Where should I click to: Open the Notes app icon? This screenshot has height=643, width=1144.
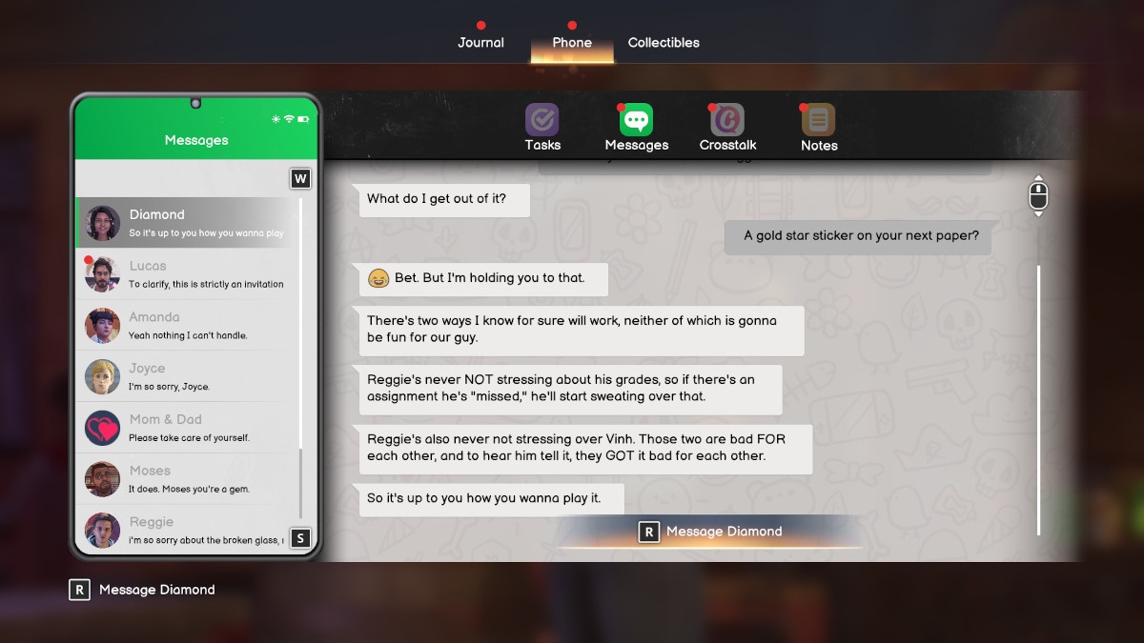(x=818, y=121)
